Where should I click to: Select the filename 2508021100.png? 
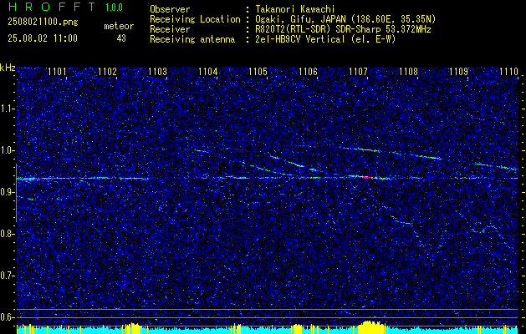(43, 23)
